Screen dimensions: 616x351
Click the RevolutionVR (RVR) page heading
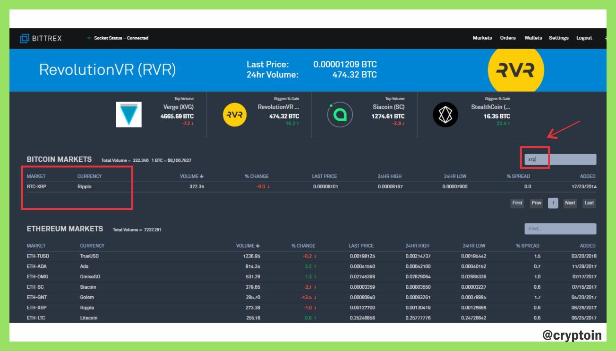coord(107,70)
